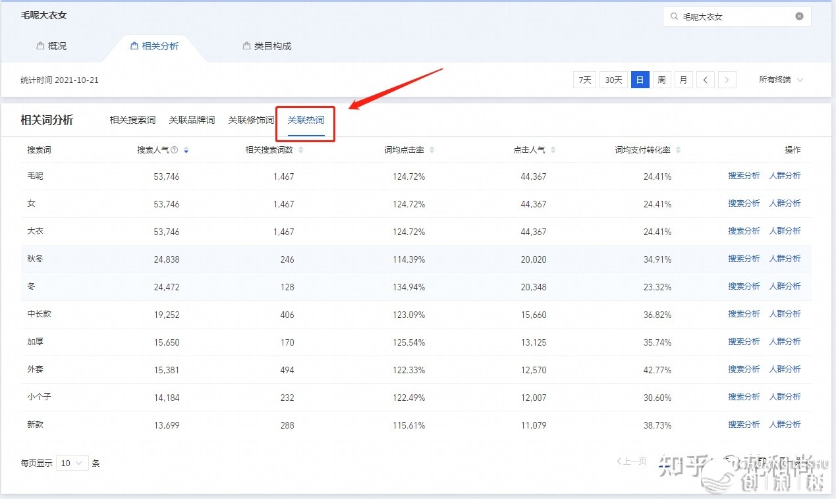Screen dimensions: 836x499
Task: Open the per-page count dropdown showing 10
Action: click(72, 463)
